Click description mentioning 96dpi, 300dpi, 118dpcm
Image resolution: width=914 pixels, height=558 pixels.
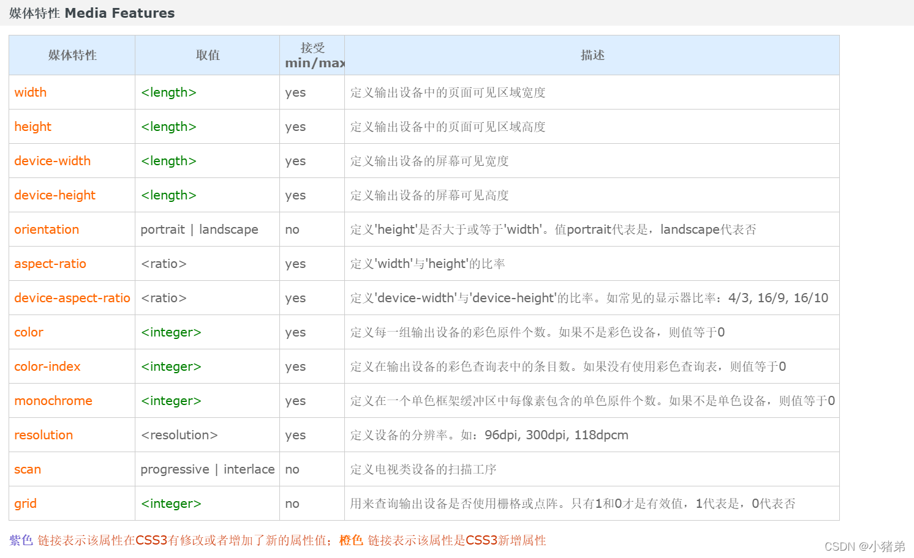click(489, 435)
